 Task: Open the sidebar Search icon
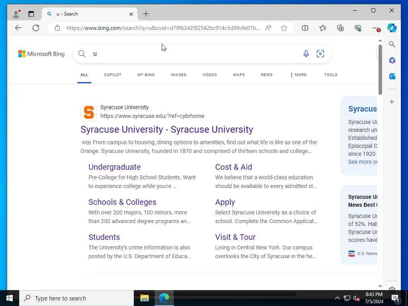pos(392,44)
